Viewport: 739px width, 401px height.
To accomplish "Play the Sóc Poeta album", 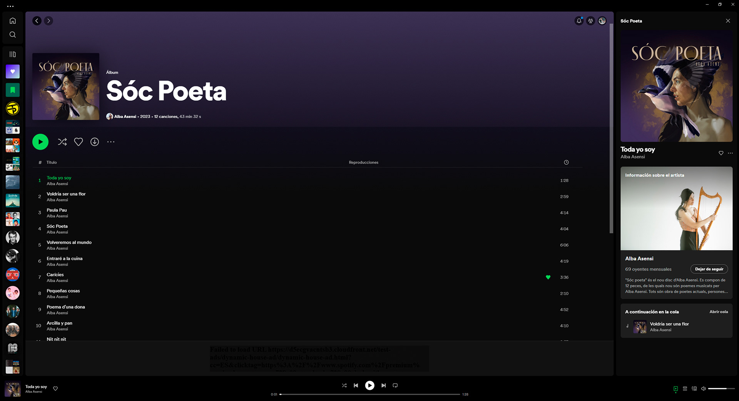I will [40, 142].
